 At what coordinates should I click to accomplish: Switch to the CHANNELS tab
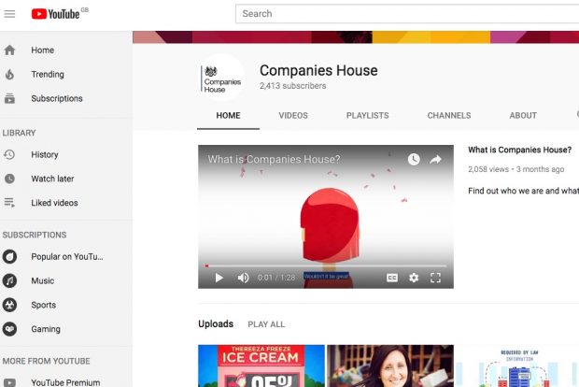coord(449,116)
